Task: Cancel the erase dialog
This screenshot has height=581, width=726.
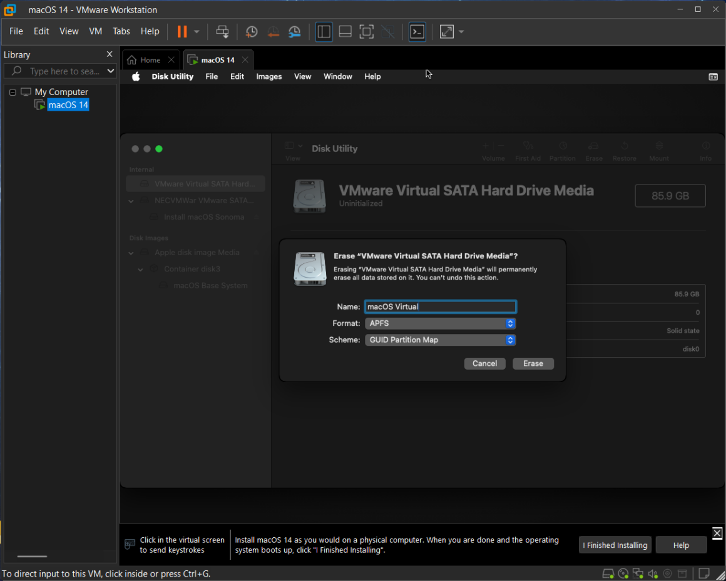Action: (x=485, y=363)
